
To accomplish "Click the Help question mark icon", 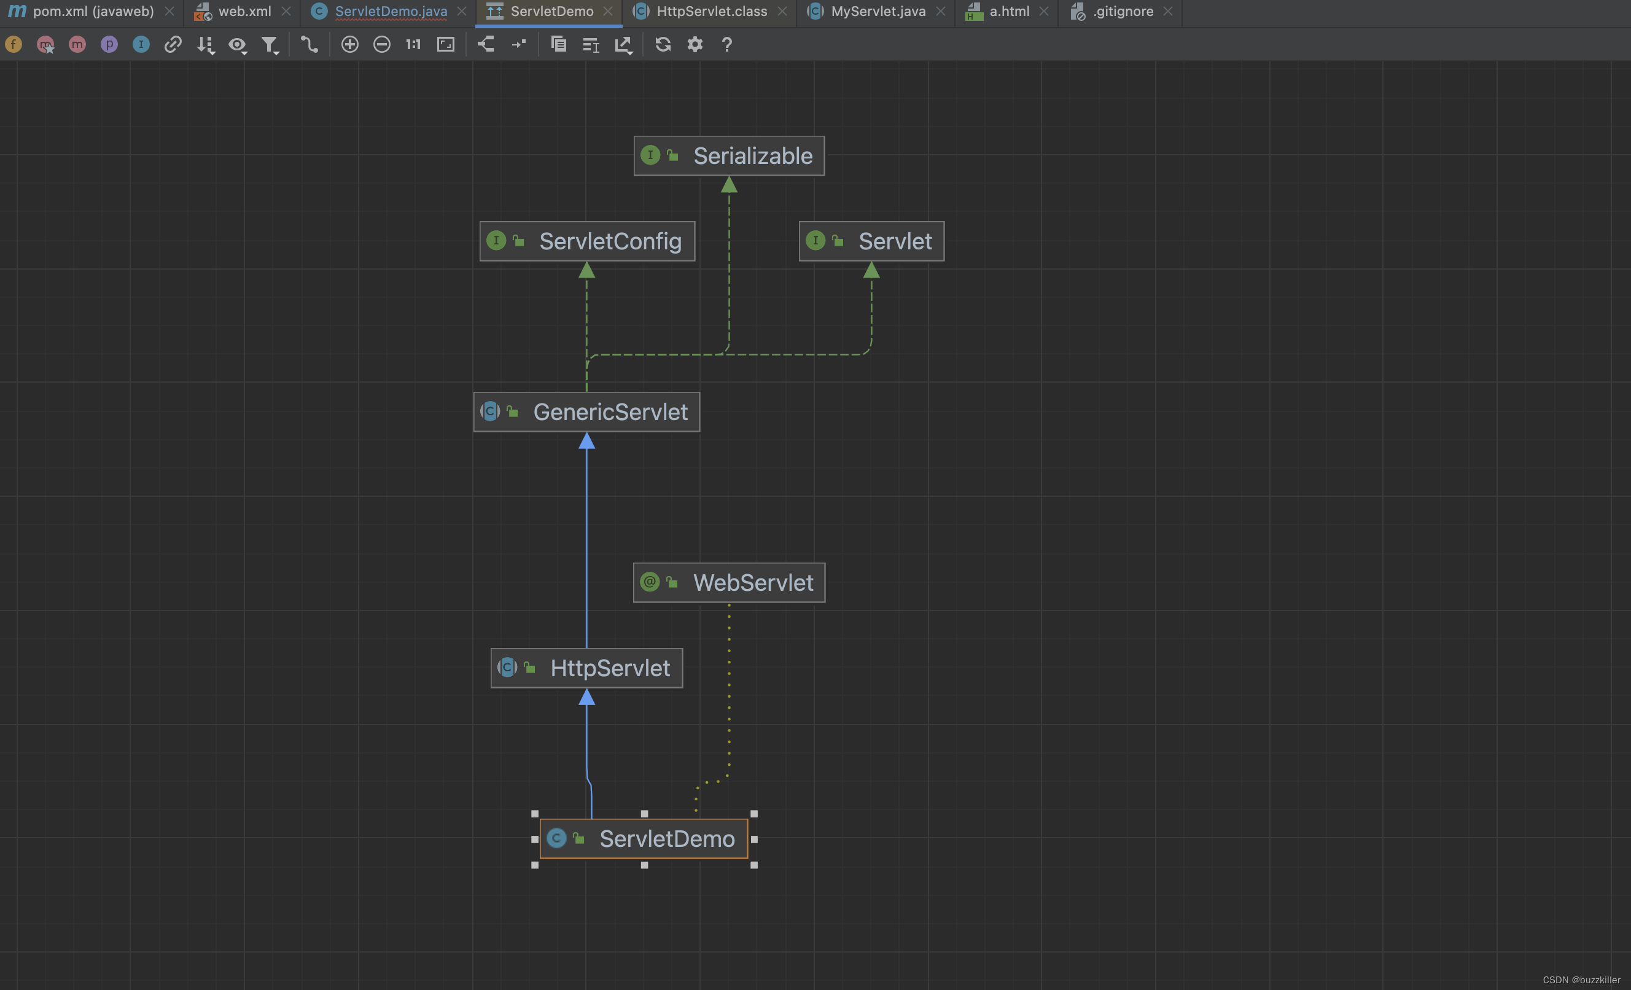I will 727,44.
